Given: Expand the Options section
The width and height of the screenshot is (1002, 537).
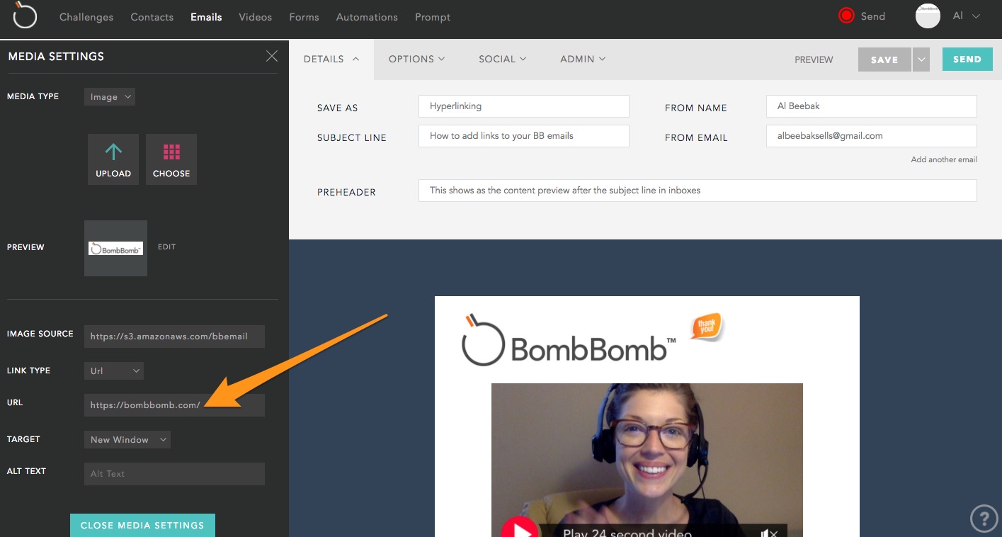Looking at the screenshot, I should tap(416, 59).
